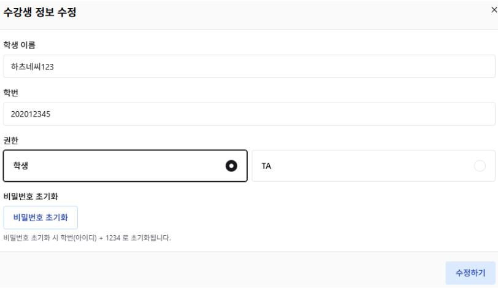Choose the TA permission card
This screenshot has width=498, height=288.
click(373, 166)
